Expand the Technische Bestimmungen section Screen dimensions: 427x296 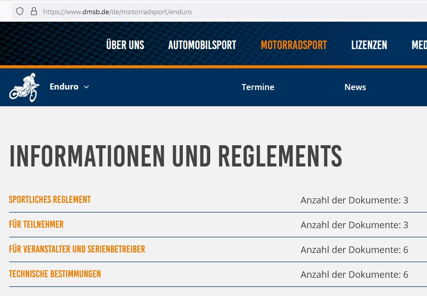point(55,274)
